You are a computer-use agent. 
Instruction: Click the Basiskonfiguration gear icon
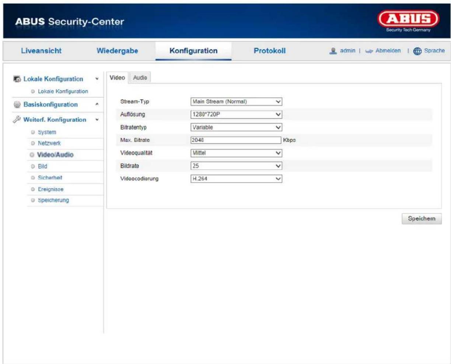pyautogui.click(x=17, y=105)
